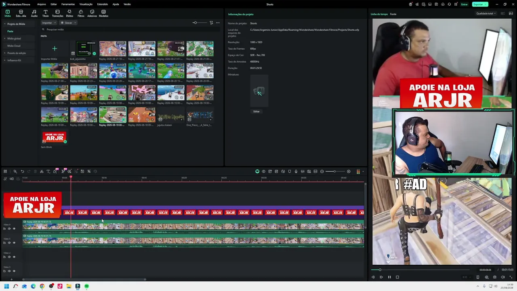The width and height of the screenshot is (517, 291).
Task: Click the Importar Mídia plus tile
Action: (55, 49)
